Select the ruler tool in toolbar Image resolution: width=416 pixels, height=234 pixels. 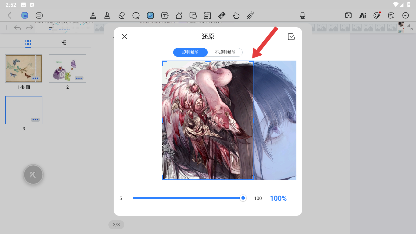click(x=222, y=16)
